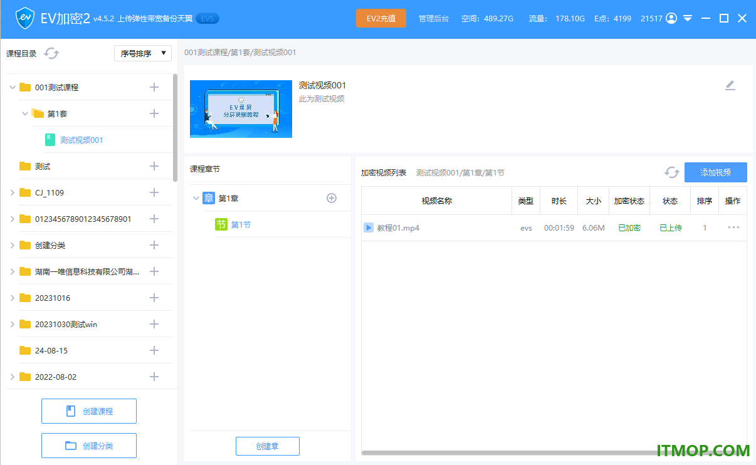
Task: Click the 测试视频001/第1章/第1节 path label
Action: click(460, 172)
